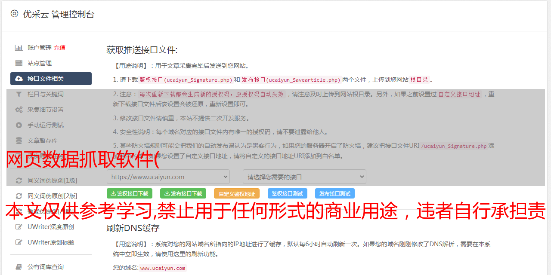The image size is (551, 275).
Task: Click the 鉴权接口(ucaiyun_Signature.php) code text
Action: pos(186,79)
